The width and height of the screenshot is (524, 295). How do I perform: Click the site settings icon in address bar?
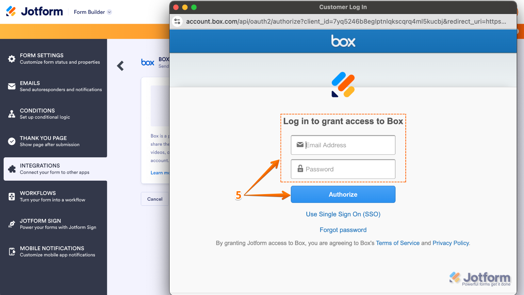point(177,21)
